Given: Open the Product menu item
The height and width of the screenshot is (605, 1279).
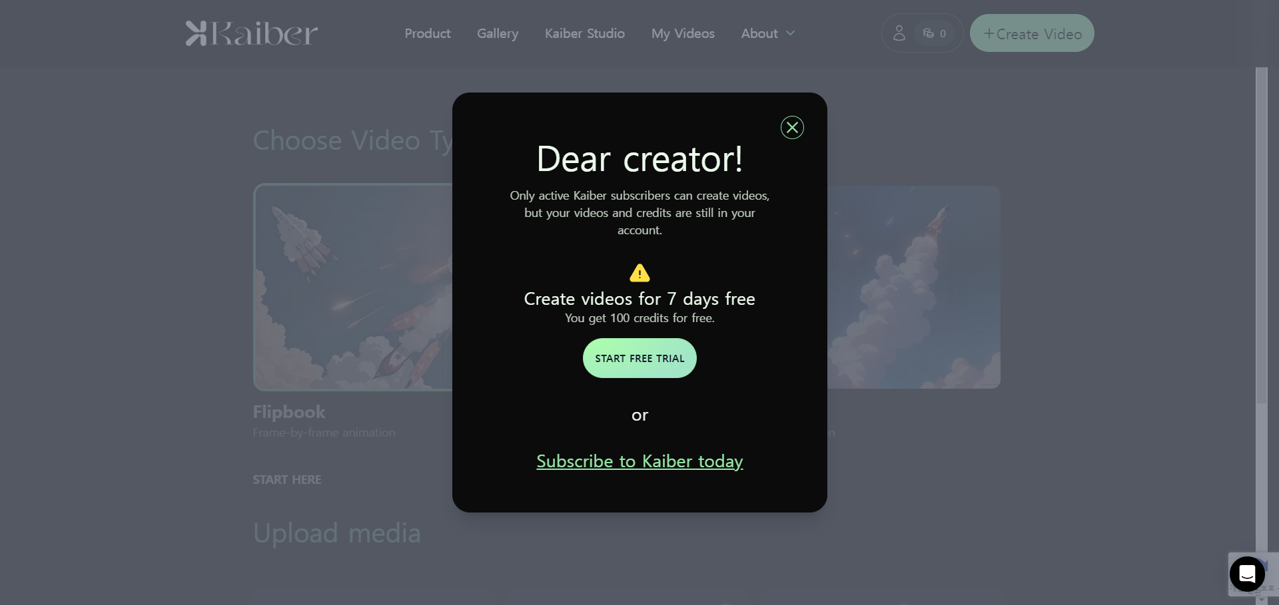Looking at the screenshot, I should coord(428,33).
